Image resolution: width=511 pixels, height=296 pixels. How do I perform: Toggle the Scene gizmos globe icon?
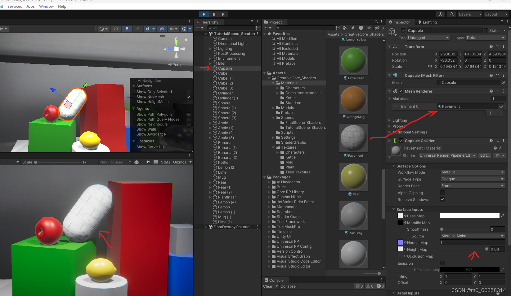(x=184, y=29)
